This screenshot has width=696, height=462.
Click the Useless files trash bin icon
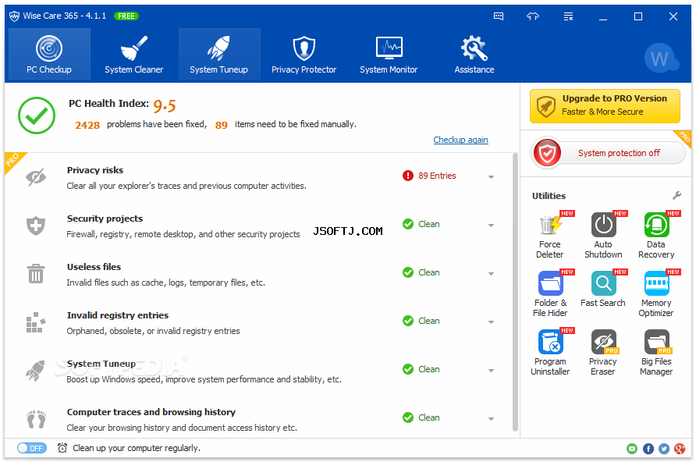(x=36, y=273)
